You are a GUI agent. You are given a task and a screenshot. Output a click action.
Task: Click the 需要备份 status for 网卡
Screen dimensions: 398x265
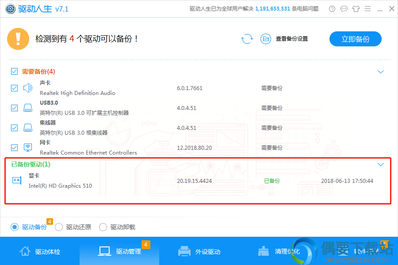tap(272, 148)
